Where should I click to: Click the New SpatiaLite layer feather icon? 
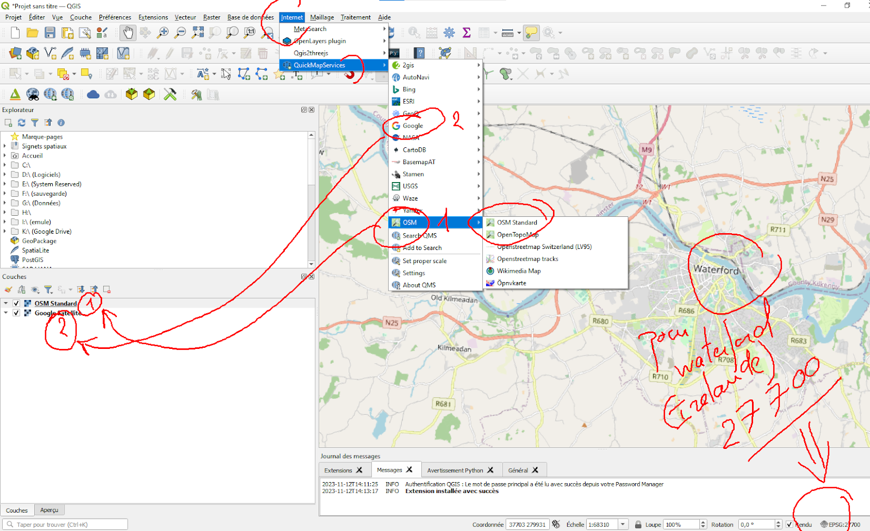pos(67,53)
